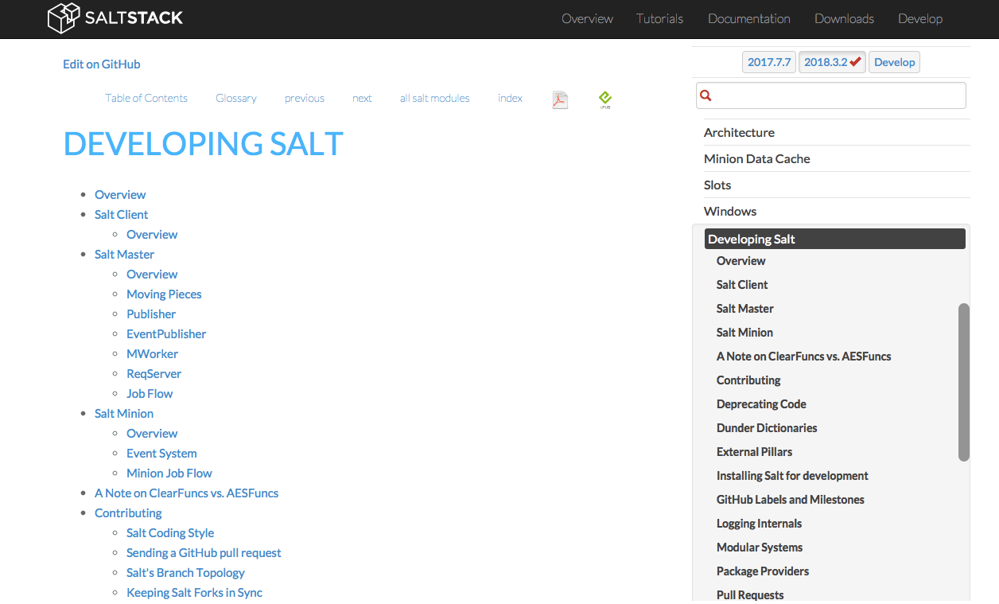Open Minion Data Cache in the sidebar
999x604 pixels.
pos(756,159)
